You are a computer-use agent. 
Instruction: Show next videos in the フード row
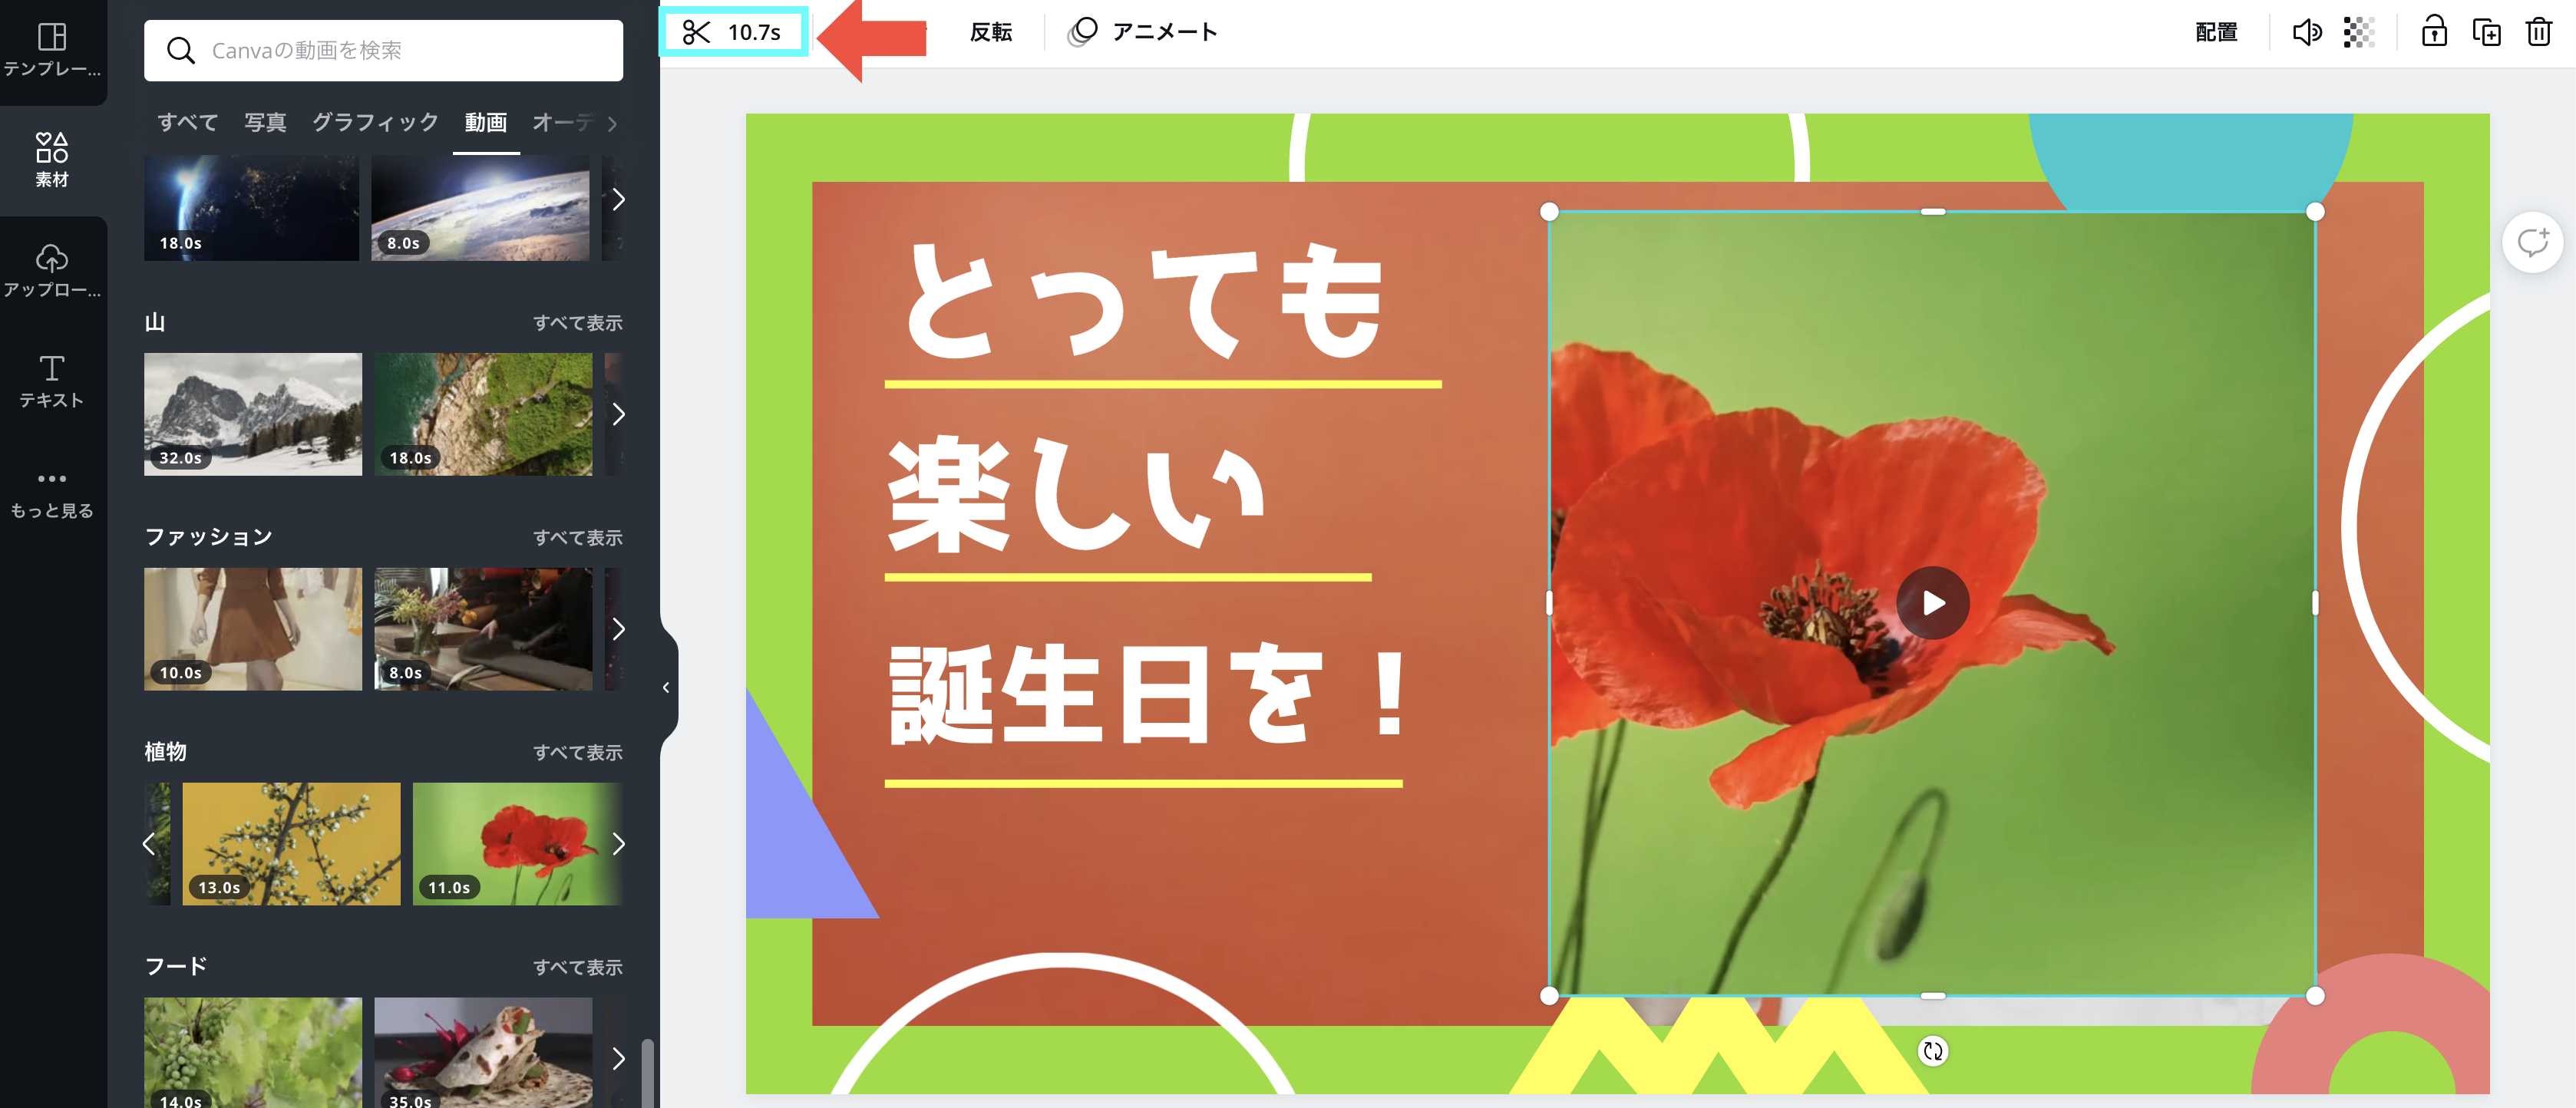coord(618,1058)
